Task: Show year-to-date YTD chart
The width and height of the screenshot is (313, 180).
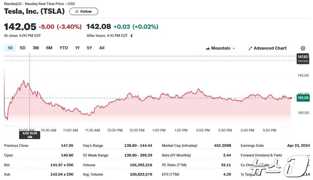Action: [64, 48]
